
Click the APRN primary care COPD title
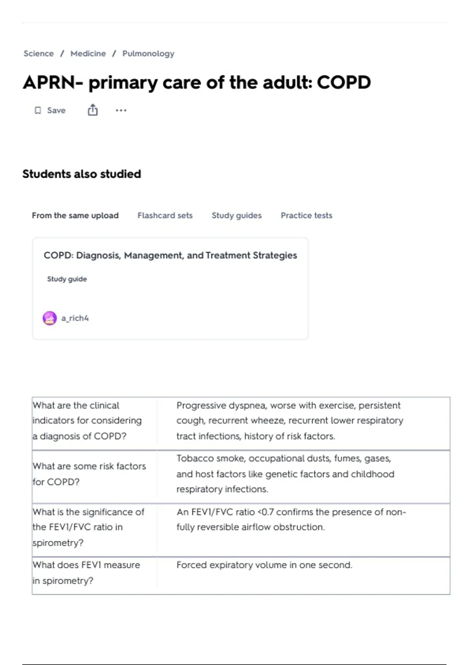[x=197, y=83]
